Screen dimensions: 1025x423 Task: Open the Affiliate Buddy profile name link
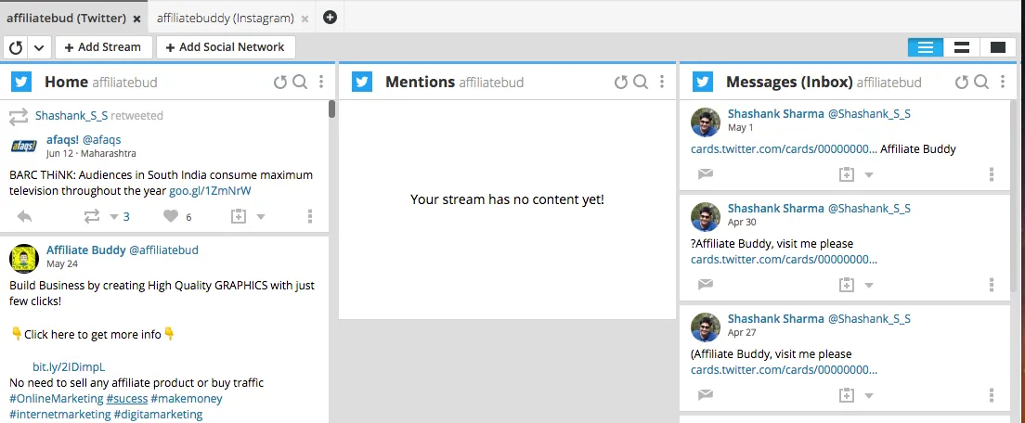[85, 250]
